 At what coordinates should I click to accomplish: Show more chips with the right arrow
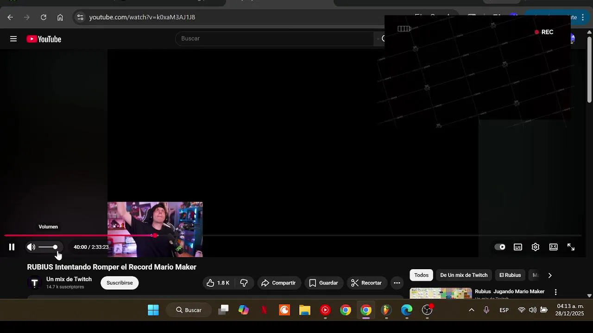550,275
